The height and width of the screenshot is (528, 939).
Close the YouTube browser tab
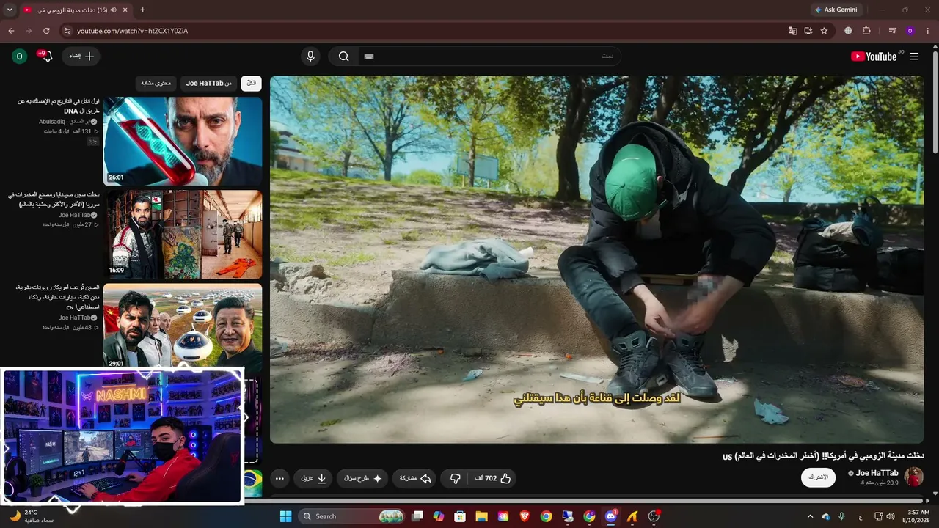point(125,10)
